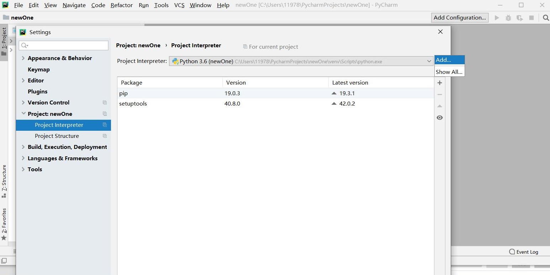The image size is (550, 275).
Task: Select Project Interpreter in settings tree
Action: (63, 125)
